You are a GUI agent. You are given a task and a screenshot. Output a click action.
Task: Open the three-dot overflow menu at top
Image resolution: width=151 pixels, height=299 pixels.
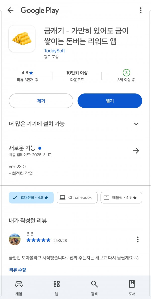tap(140, 10)
